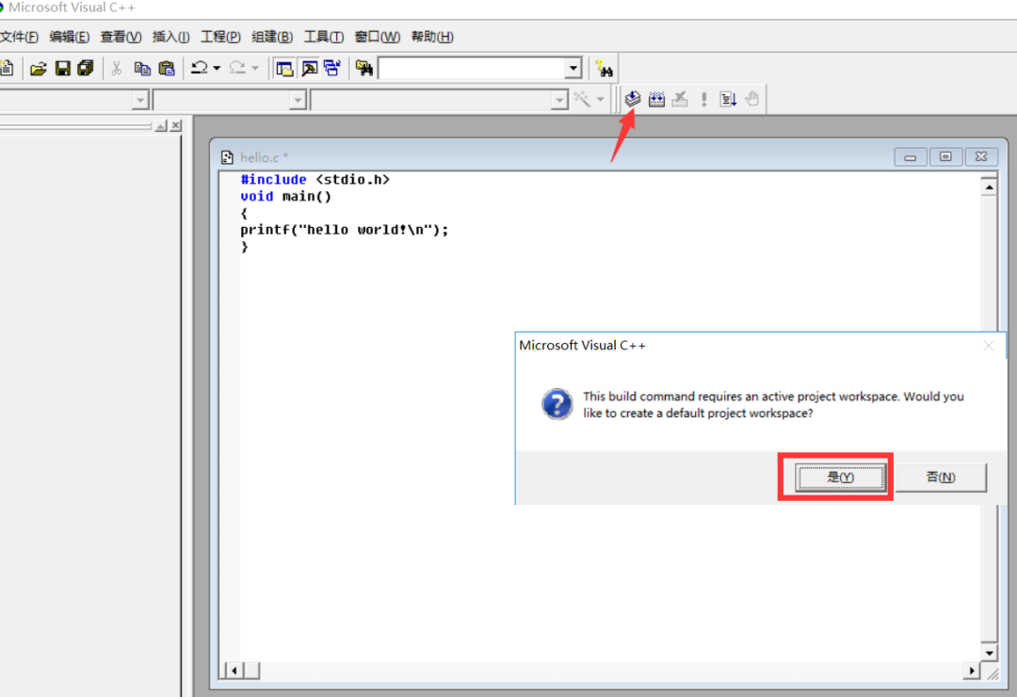Toggle the Output window

point(310,68)
